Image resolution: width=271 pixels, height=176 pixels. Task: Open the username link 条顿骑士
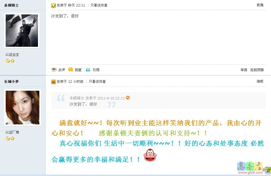(11, 5)
